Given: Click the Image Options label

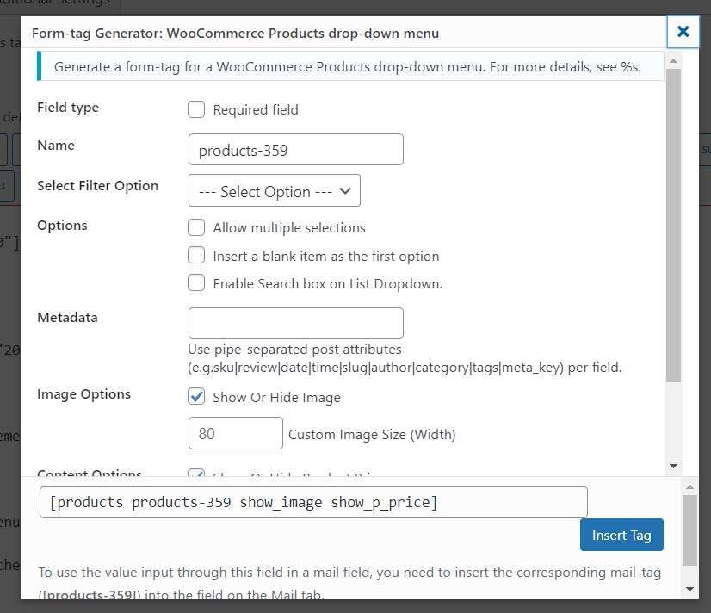Looking at the screenshot, I should coord(83,394).
